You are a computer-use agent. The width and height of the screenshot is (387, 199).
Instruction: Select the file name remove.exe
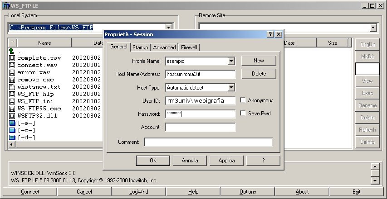coord(35,80)
